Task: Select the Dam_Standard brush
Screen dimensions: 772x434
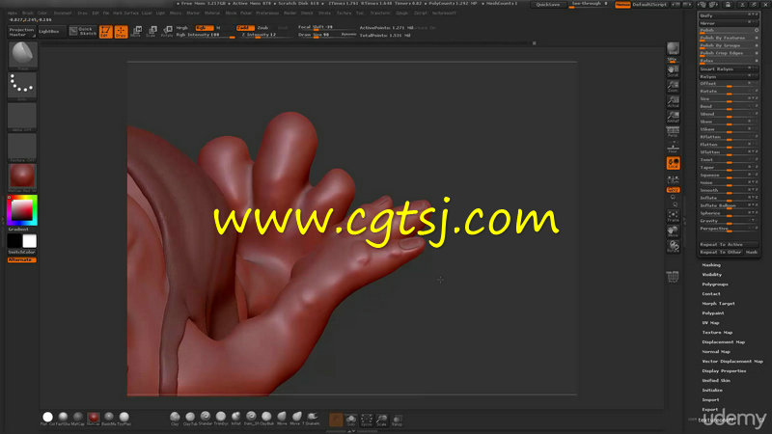Action: [251, 418]
